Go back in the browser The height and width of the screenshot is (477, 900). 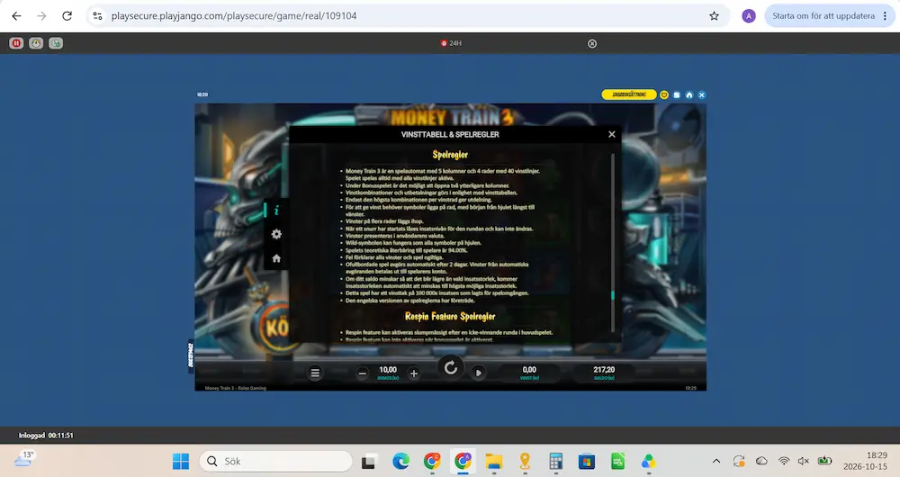pos(16,16)
